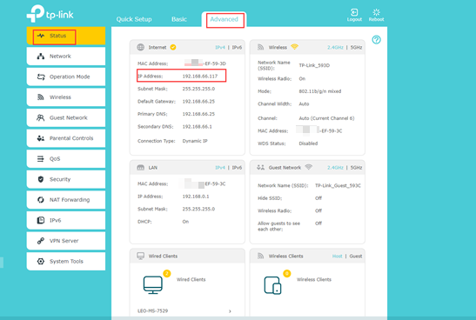476x320 pixels.
Task: Click the Wireless sidebar signal icon
Action: pos(41,97)
